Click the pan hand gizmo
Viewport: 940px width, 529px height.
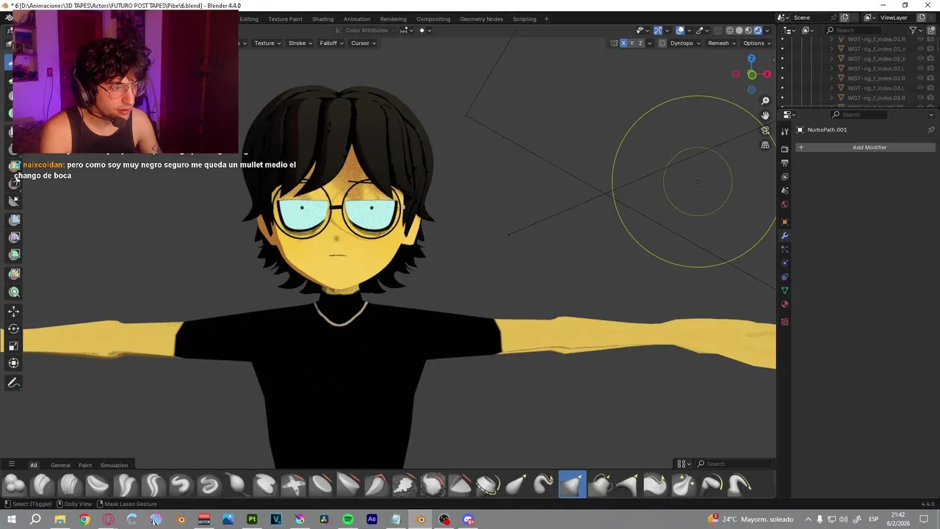tap(765, 115)
